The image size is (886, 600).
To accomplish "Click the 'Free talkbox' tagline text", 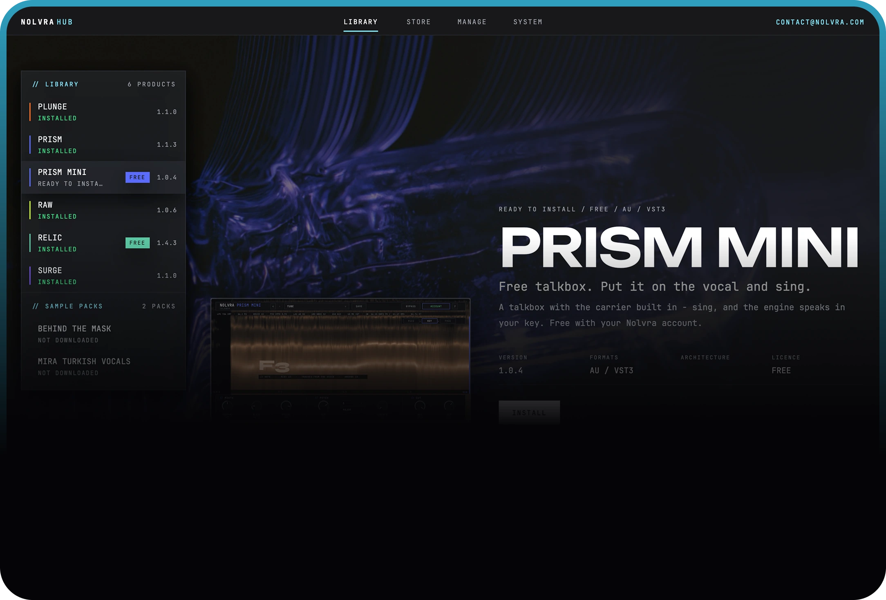I will point(654,287).
